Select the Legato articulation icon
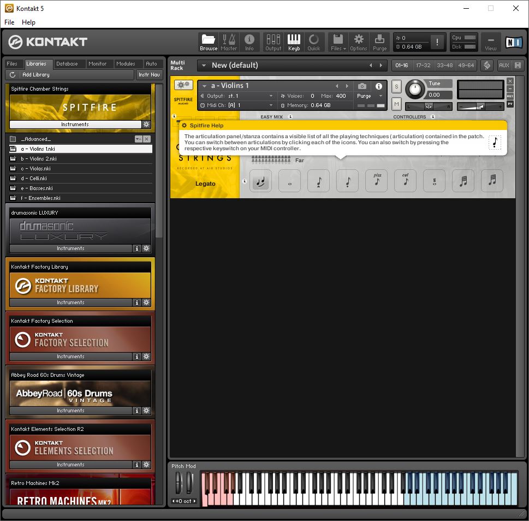 (260, 181)
